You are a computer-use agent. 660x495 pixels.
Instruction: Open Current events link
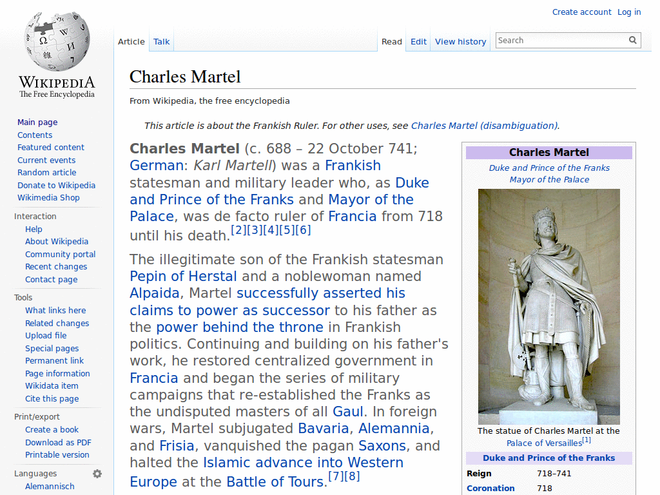46,160
